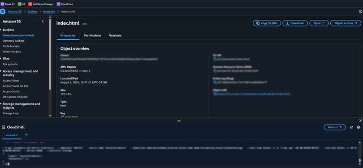Copy the S3 URI value icon
The width and height of the screenshot is (363, 168).
tap(215, 59)
